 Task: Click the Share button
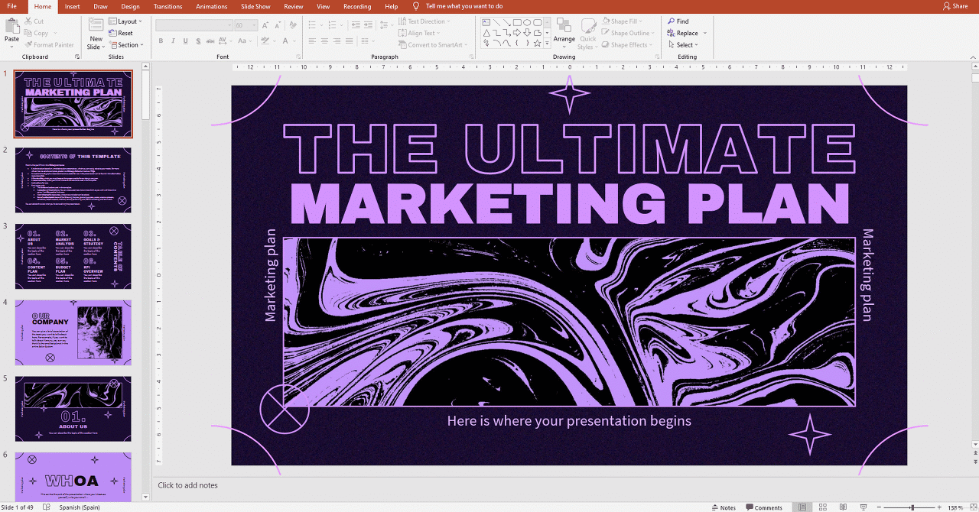coord(955,6)
